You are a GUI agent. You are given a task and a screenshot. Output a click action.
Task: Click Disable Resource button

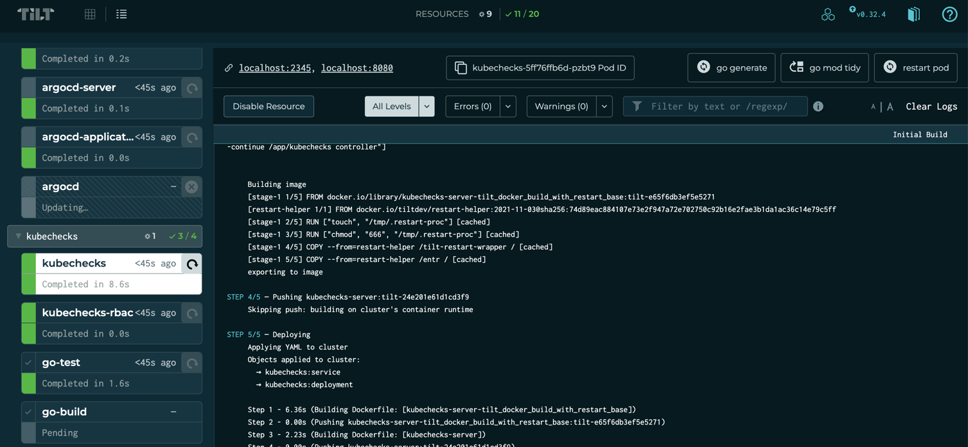click(x=268, y=106)
